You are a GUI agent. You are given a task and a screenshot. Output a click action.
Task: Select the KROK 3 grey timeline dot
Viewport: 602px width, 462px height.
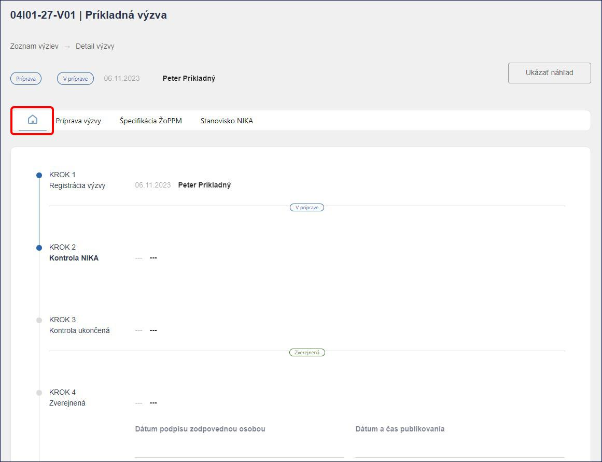click(x=39, y=320)
